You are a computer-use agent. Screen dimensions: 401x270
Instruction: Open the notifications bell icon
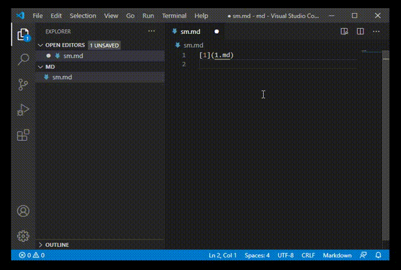pos(378,255)
